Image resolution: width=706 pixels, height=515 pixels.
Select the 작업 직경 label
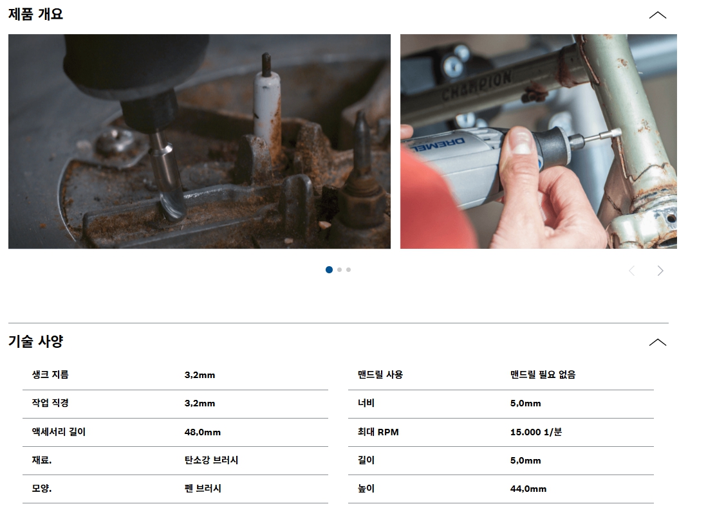tap(50, 403)
